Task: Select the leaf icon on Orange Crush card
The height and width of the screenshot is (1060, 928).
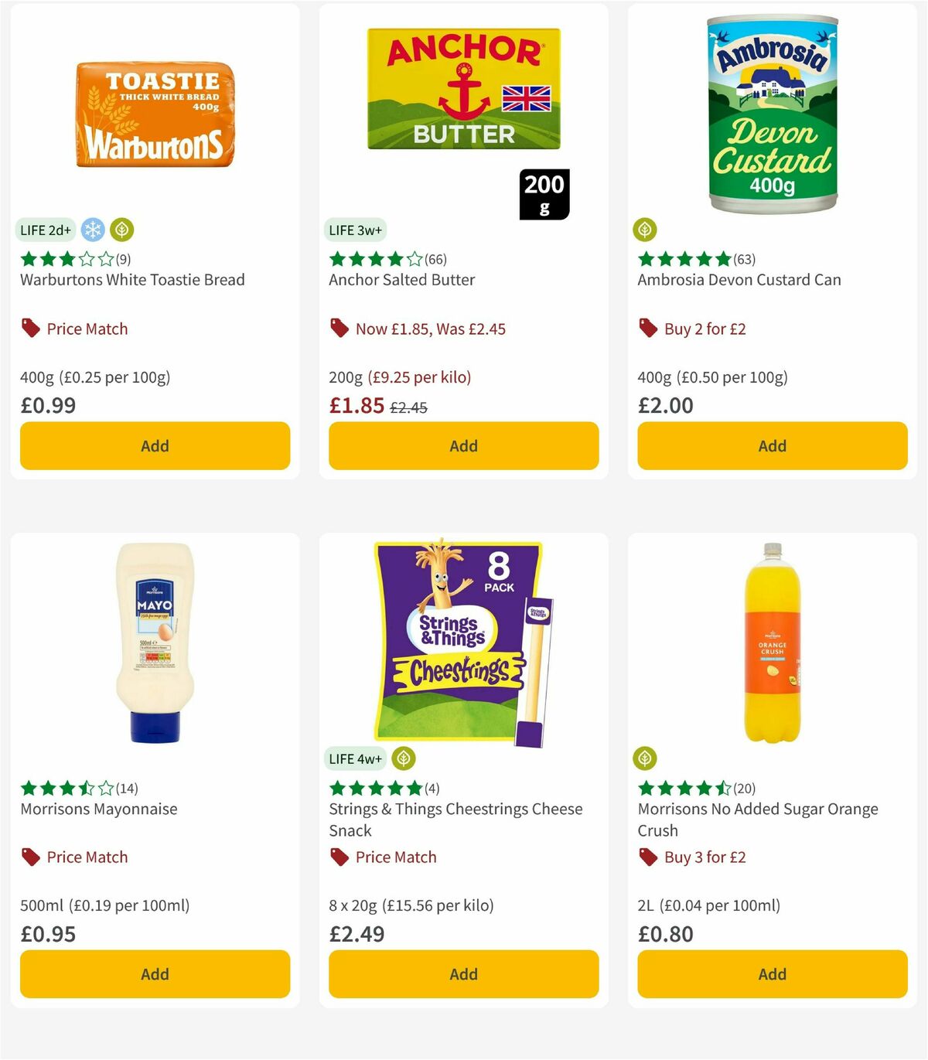Action: coord(645,758)
